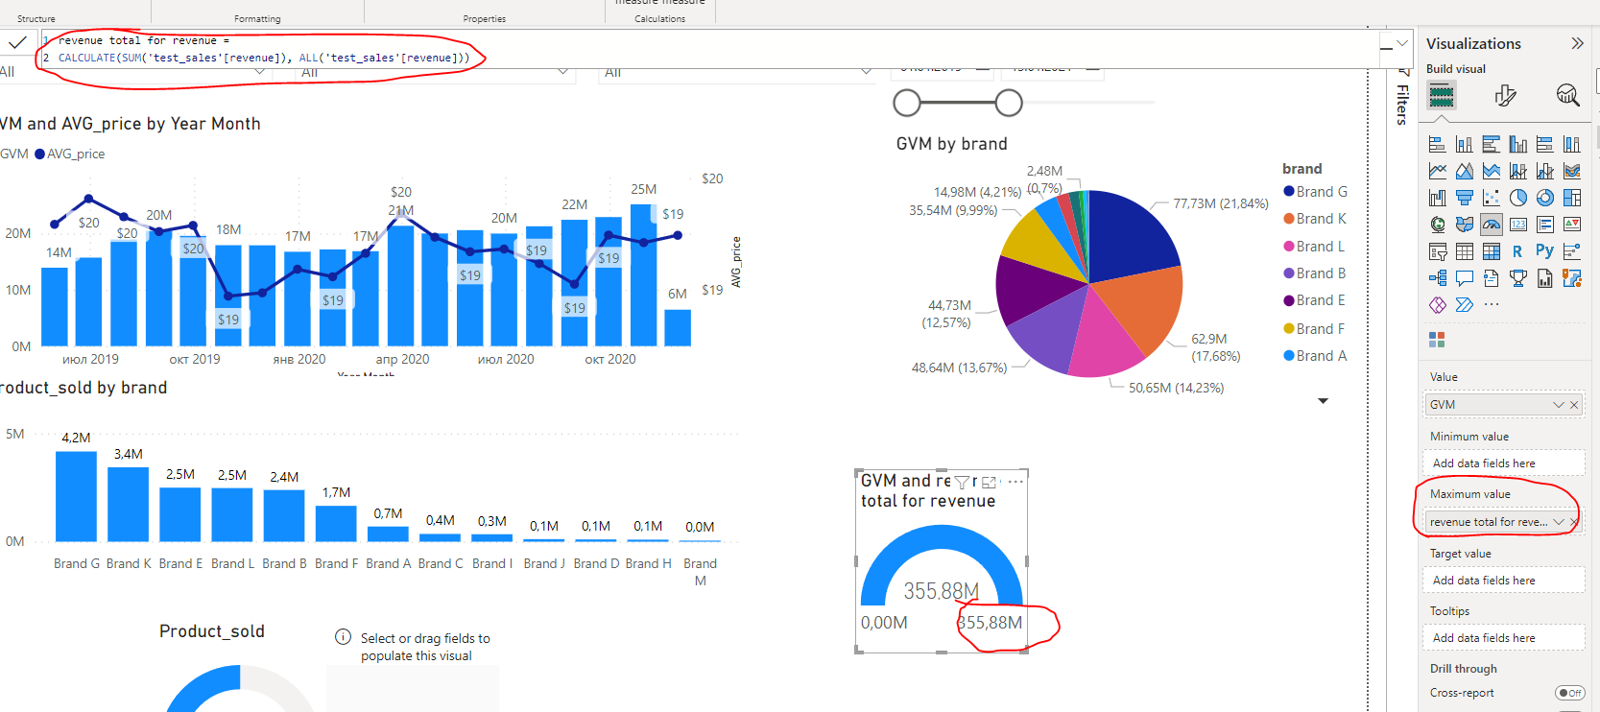Click the Tooltips field well
This screenshot has height=712, width=1600.
point(1503,638)
